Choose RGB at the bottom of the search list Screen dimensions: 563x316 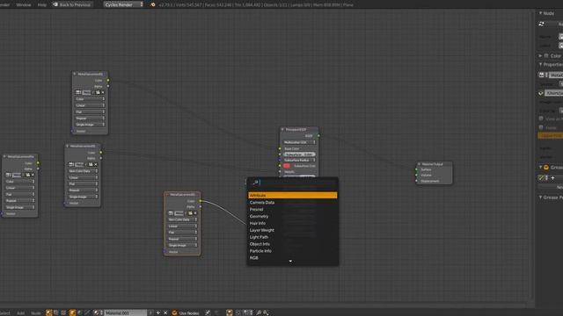(254, 257)
